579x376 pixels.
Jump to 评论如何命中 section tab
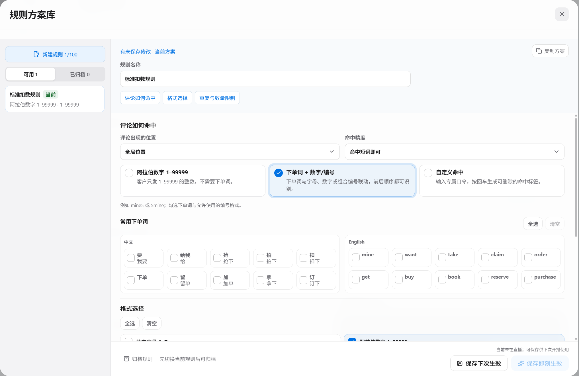[x=140, y=98]
